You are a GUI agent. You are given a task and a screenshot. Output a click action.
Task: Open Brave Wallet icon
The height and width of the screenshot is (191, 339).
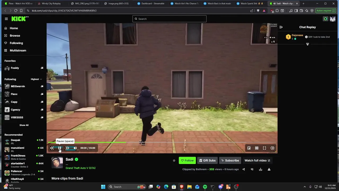(x=301, y=11)
